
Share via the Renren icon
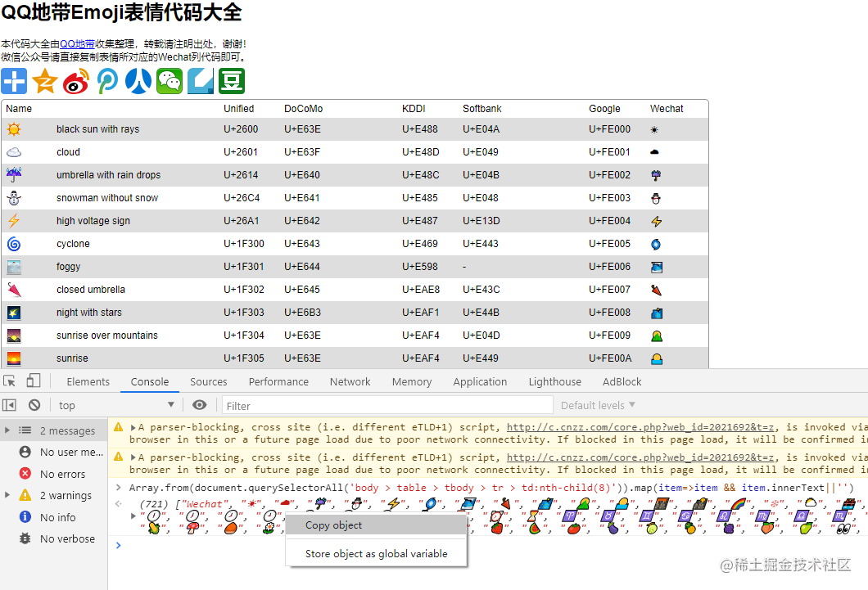pos(138,81)
